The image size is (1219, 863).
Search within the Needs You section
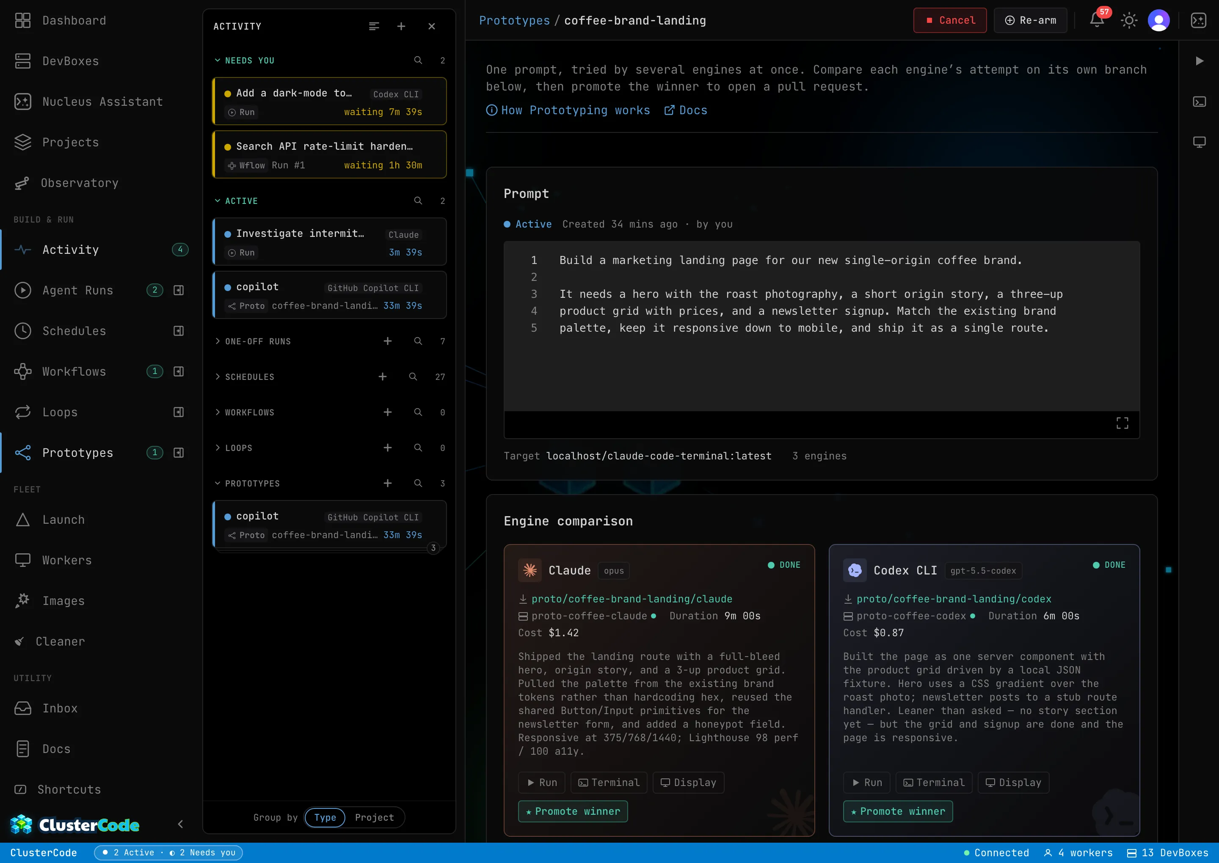pos(418,60)
